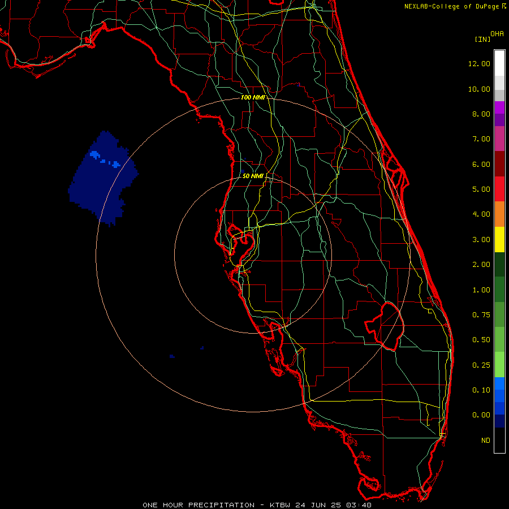Click the ND no-data legend label

486,441
